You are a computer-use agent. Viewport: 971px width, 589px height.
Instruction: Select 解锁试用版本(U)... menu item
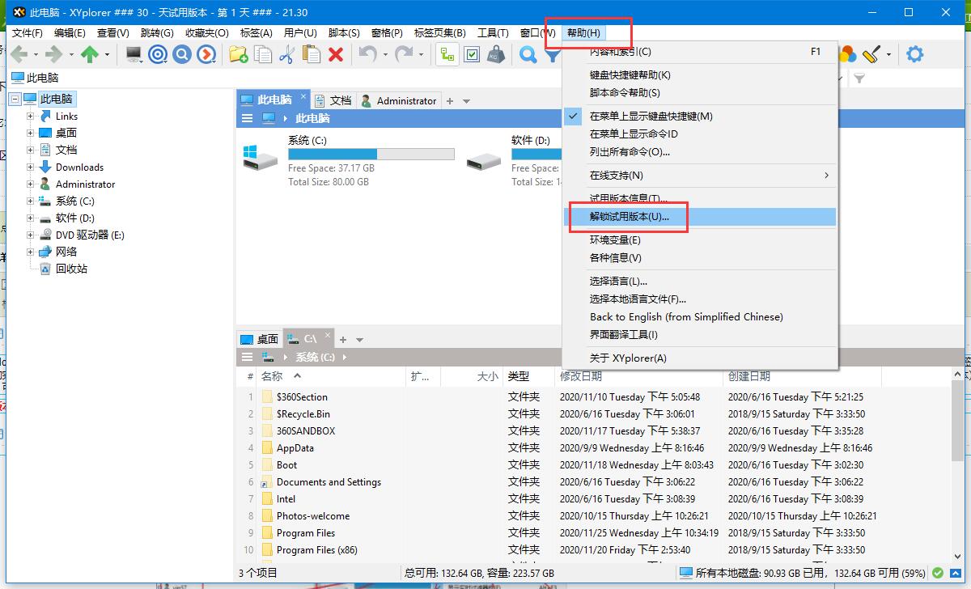click(701, 217)
